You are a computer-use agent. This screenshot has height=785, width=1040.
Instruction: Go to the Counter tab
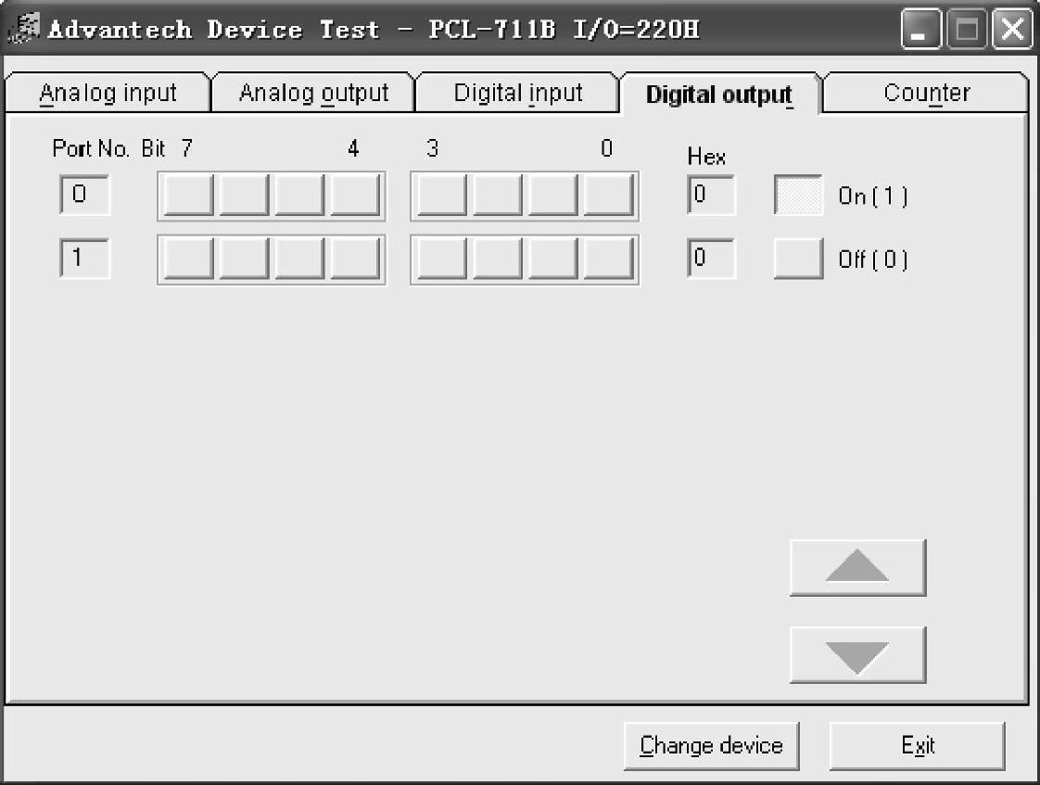pyautogui.click(x=926, y=93)
